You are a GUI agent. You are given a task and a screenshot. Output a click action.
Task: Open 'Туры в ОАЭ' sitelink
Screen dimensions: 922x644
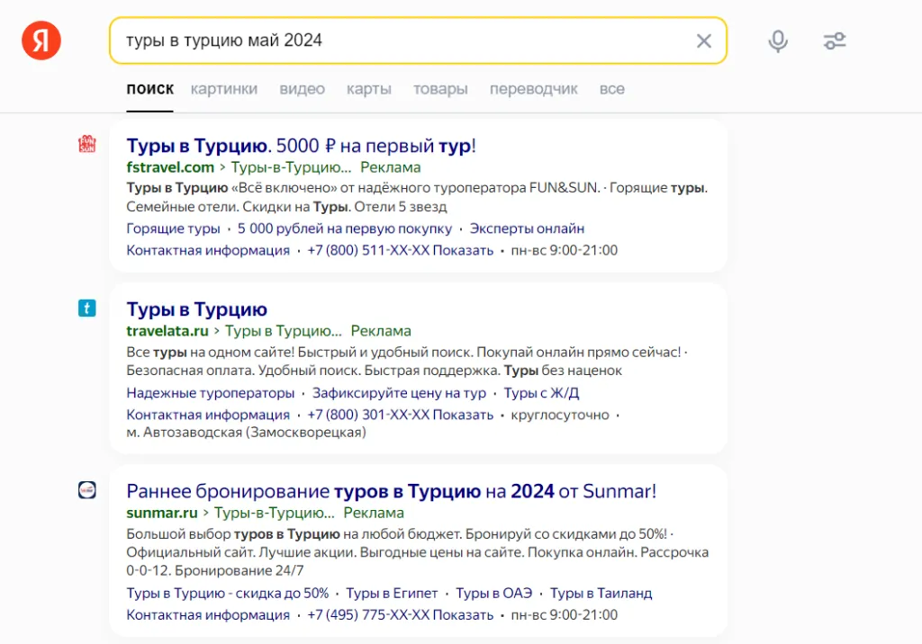[494, 594]
